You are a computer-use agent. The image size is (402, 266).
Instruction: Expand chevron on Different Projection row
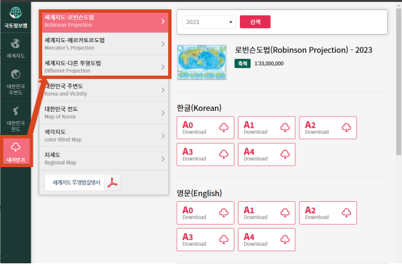pyautogui.click(x=163, y=68)
